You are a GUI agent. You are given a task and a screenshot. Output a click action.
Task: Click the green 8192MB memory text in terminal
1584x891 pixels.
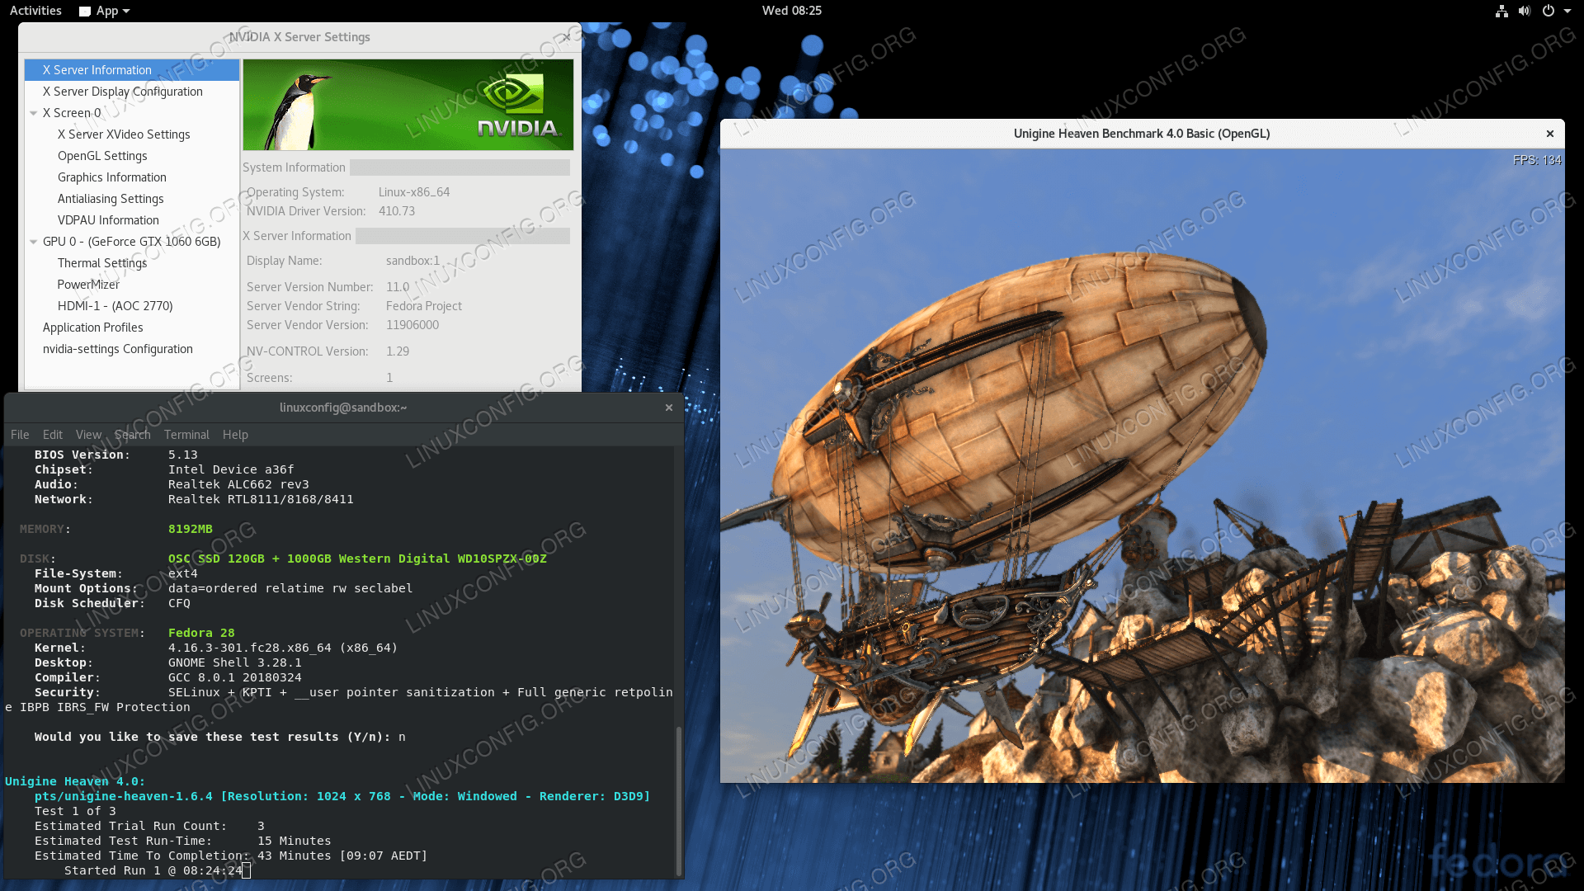point(191,529)
